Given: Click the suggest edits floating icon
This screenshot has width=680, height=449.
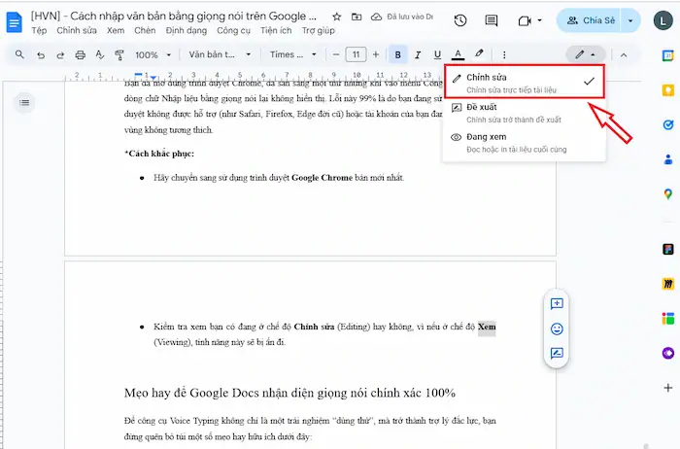Looking at the screenshot, I should point(557,354).
